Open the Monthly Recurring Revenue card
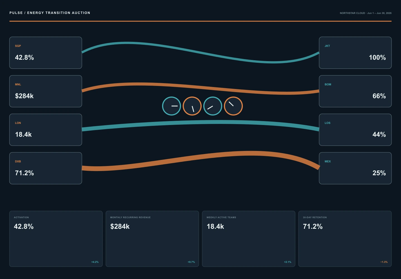401x279 pixels. coord(152,239)
